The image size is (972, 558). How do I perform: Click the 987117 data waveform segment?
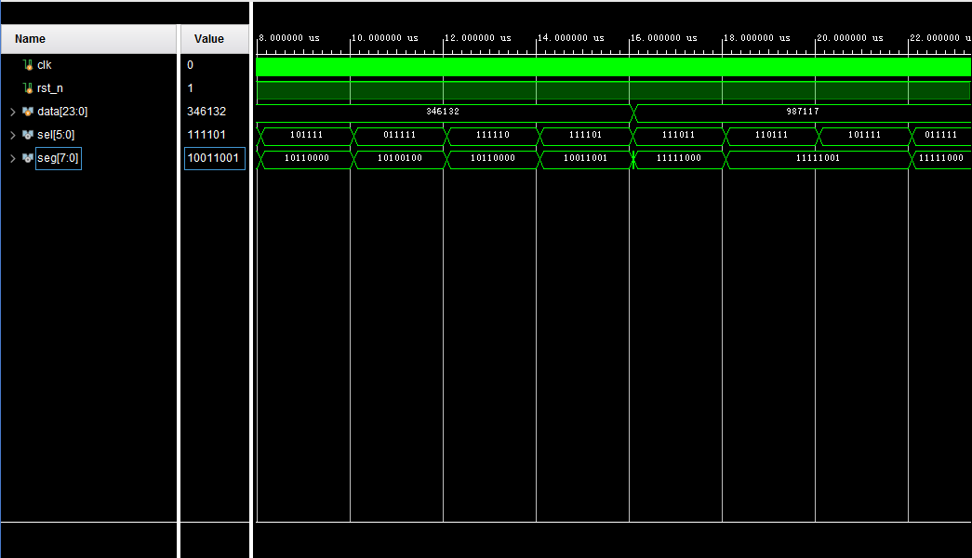(802, 111)
